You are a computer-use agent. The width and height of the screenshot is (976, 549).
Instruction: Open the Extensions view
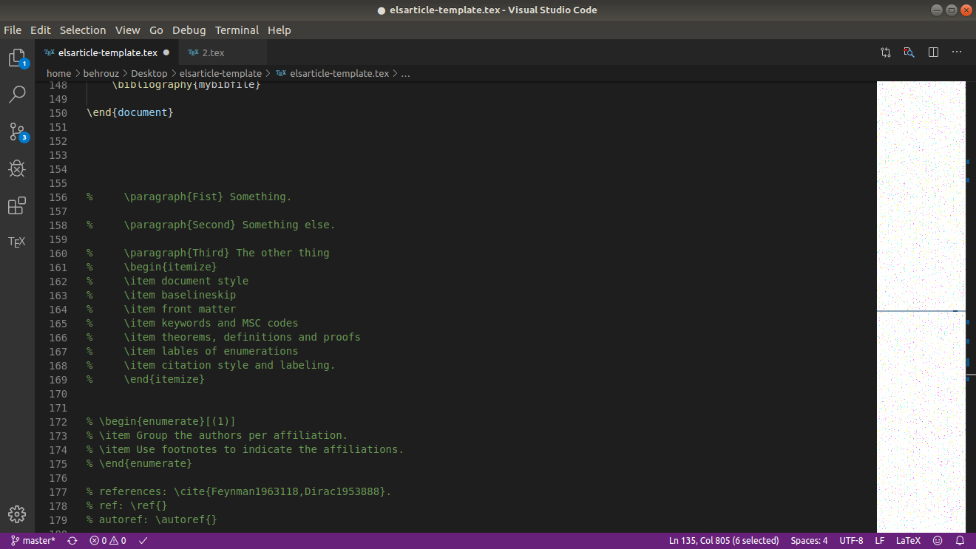(x=16, y=205)
